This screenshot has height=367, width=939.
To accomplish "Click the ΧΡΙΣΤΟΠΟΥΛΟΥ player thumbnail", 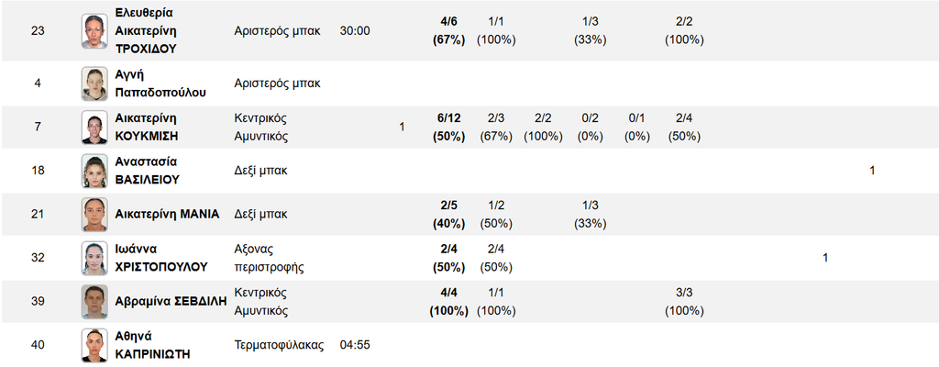I will (x=94, y=258).
